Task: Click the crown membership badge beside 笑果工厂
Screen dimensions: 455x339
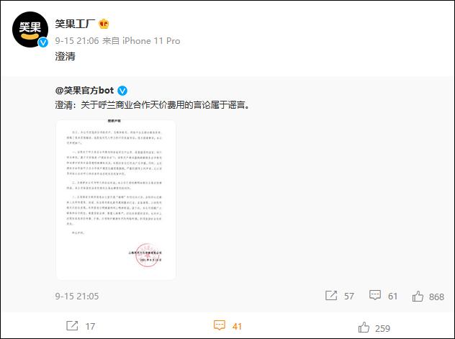Action: [104, 24]
